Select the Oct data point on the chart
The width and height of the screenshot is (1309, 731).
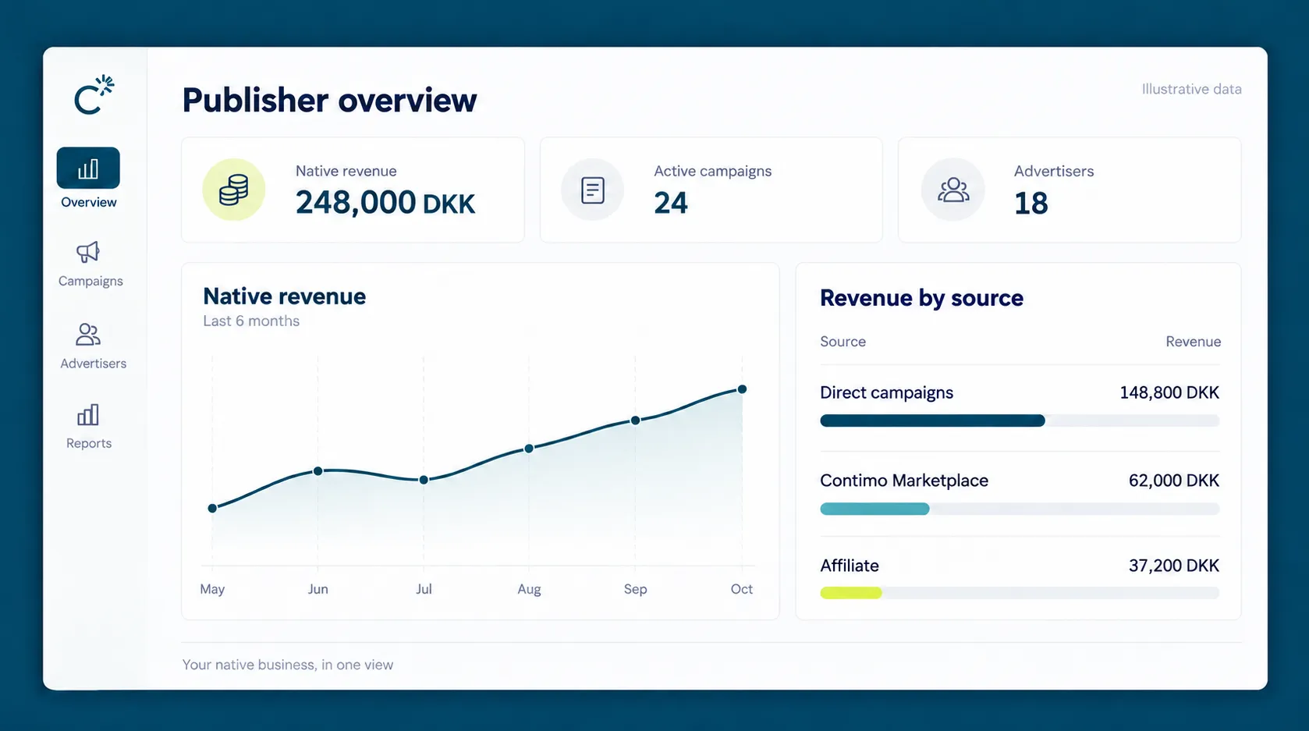point(742,389)
